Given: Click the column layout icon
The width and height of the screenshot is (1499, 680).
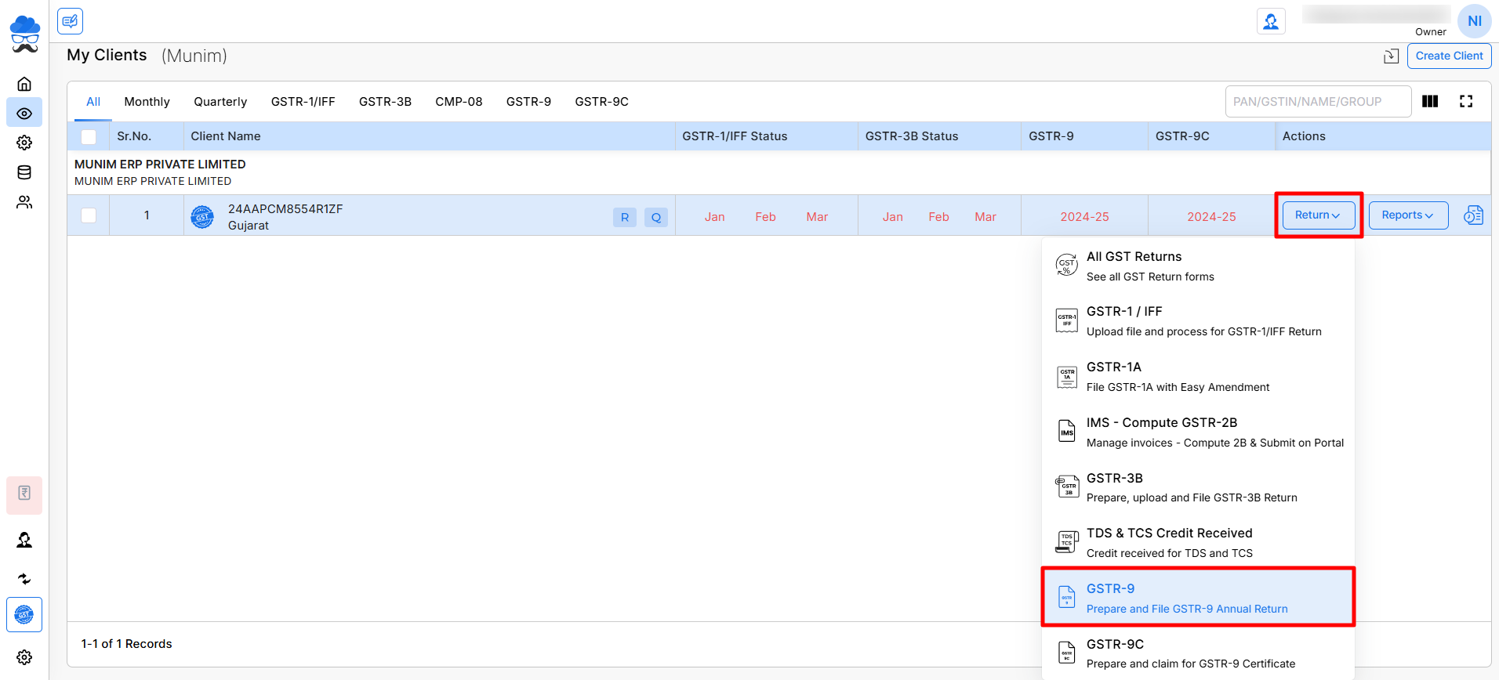Looking at the screenshot, I should click(x=1430, y=101).
